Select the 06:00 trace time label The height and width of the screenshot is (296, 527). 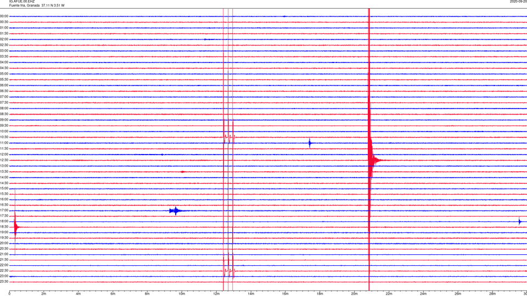click(4, 86)
